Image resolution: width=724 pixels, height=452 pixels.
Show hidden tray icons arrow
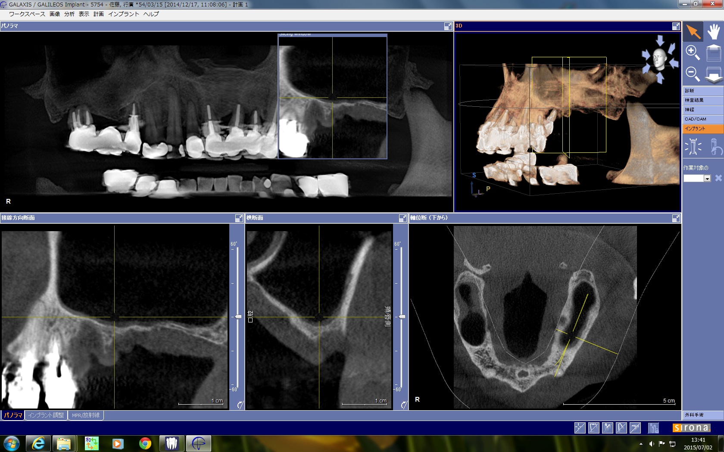pyautogui.click(x=641, y=444)
